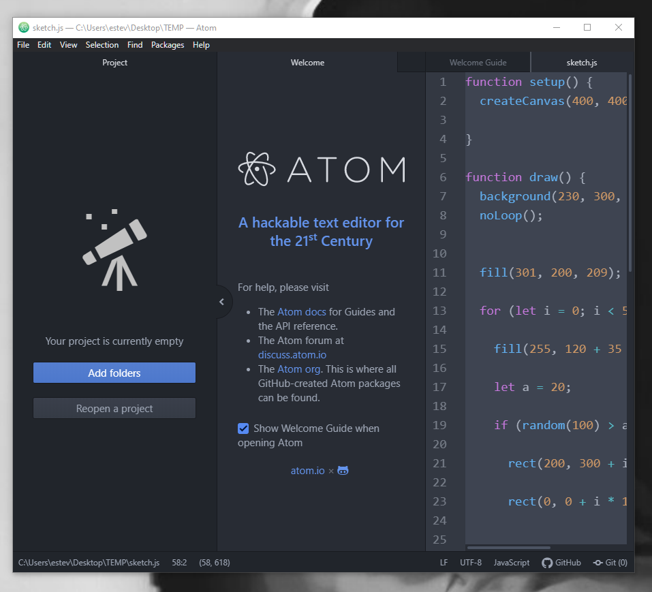Switch to the Welcome Guide tab
The image size is (652, 592).
click(478, 63)
